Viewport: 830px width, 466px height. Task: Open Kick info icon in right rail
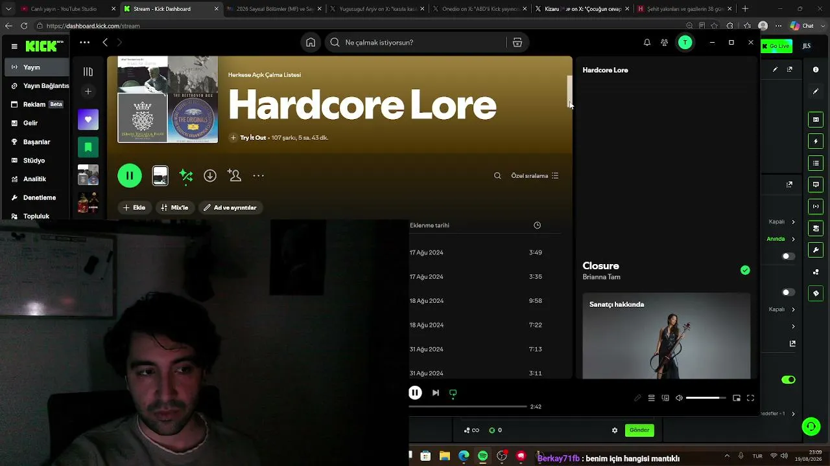click(816, 70)
